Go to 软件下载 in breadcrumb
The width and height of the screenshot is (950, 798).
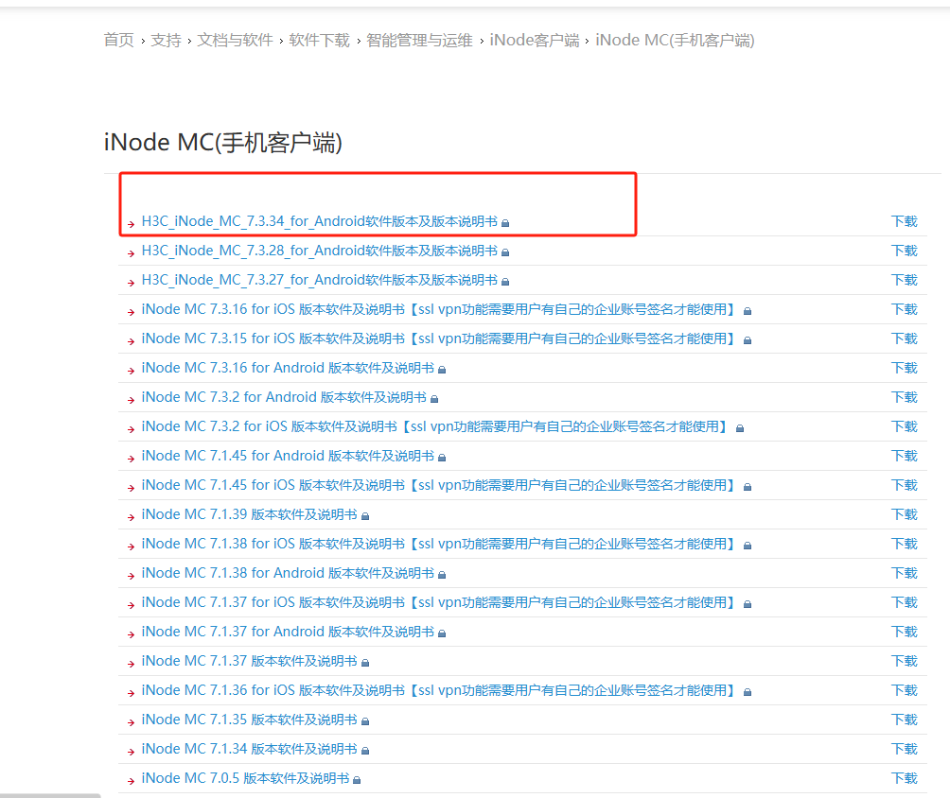319,41
